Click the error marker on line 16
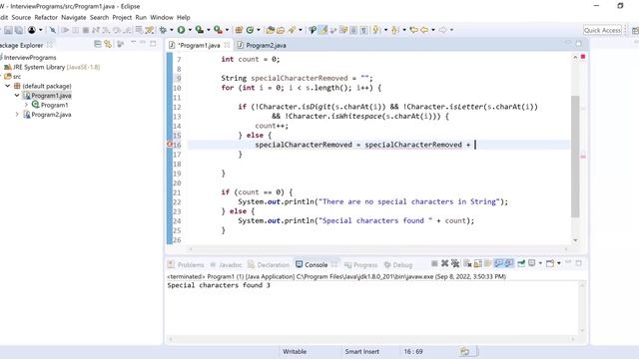 click(x=170, y=145)
